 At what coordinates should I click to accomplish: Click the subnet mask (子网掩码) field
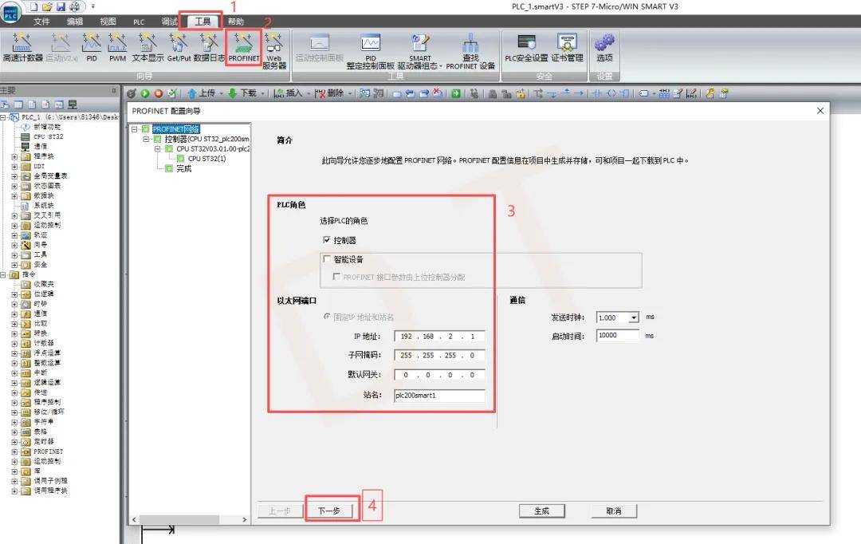(439, 356)
